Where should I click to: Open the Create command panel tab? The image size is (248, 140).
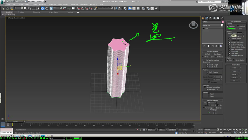click(203, 18)
